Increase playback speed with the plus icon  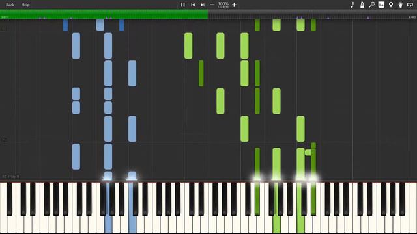pyautogui.click(x=234, y=5)
